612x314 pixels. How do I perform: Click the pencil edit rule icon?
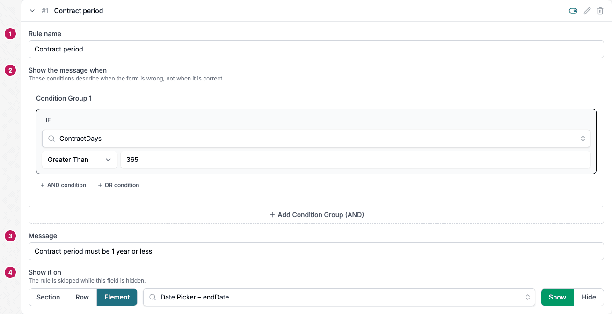click(587, 11)
